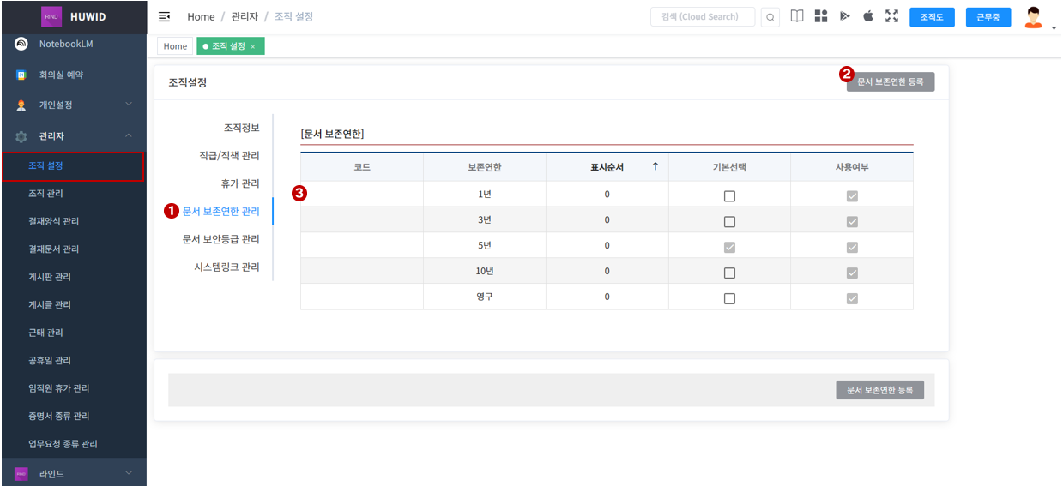Check the 기본선택 box for 10년

pos(729,273)
